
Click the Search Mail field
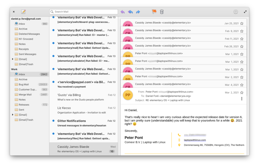coord(85,12)
